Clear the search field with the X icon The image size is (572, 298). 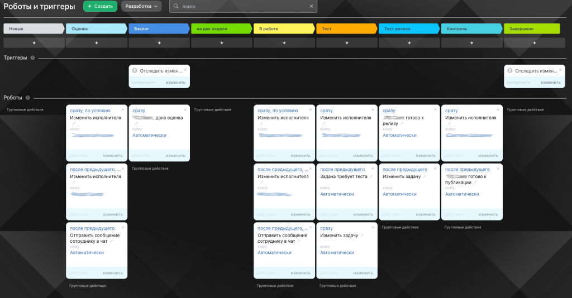point(312,6)
